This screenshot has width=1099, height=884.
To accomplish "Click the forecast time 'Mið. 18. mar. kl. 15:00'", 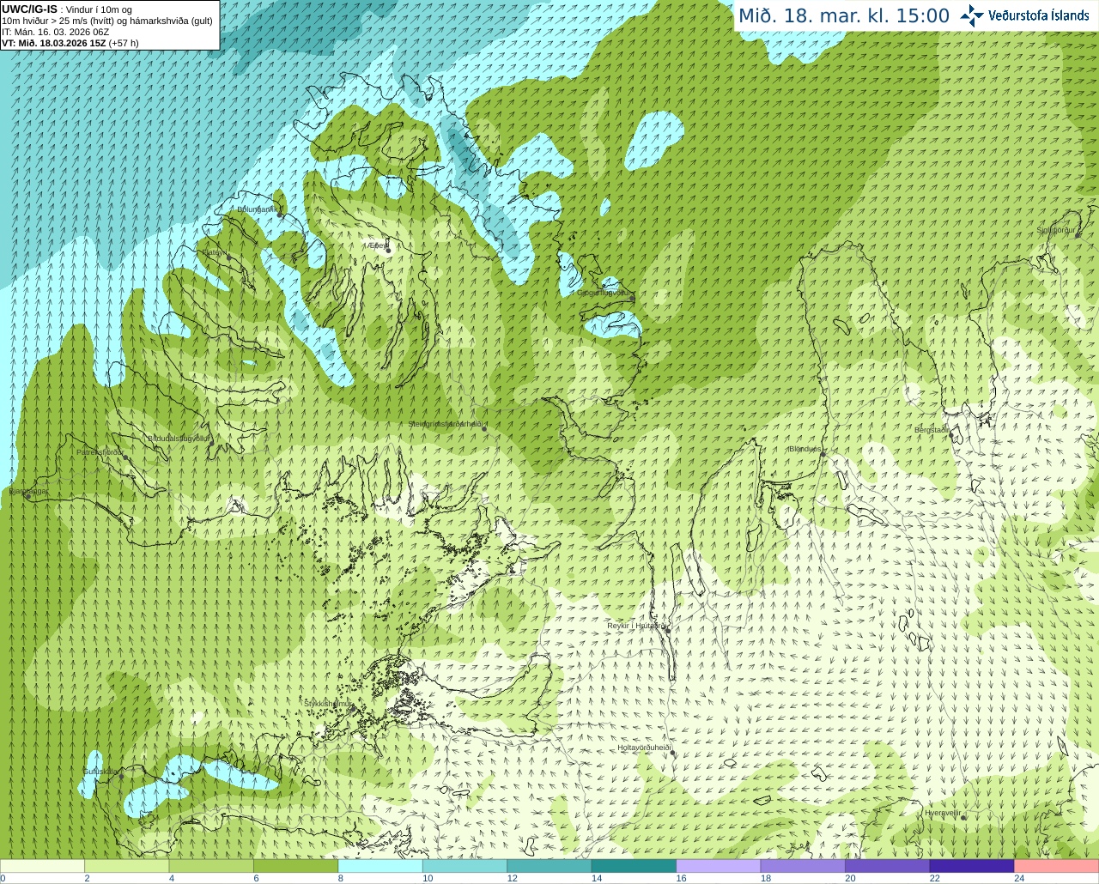I will [x=844, y=16].
